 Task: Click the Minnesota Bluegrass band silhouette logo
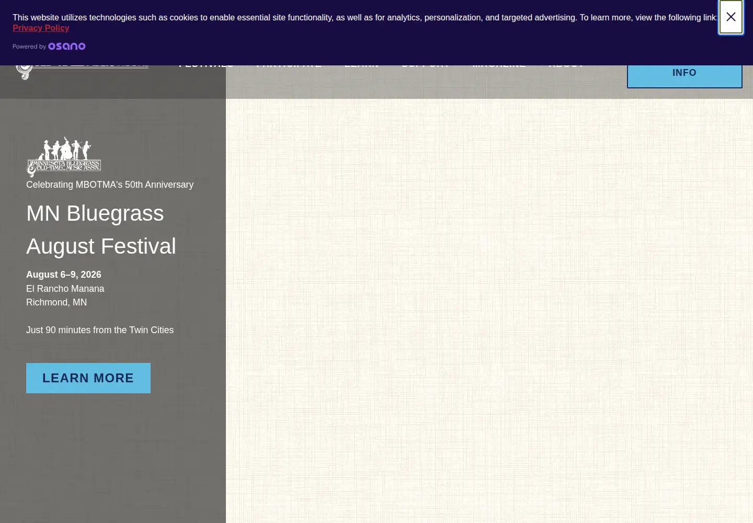[x=64, y=157]
